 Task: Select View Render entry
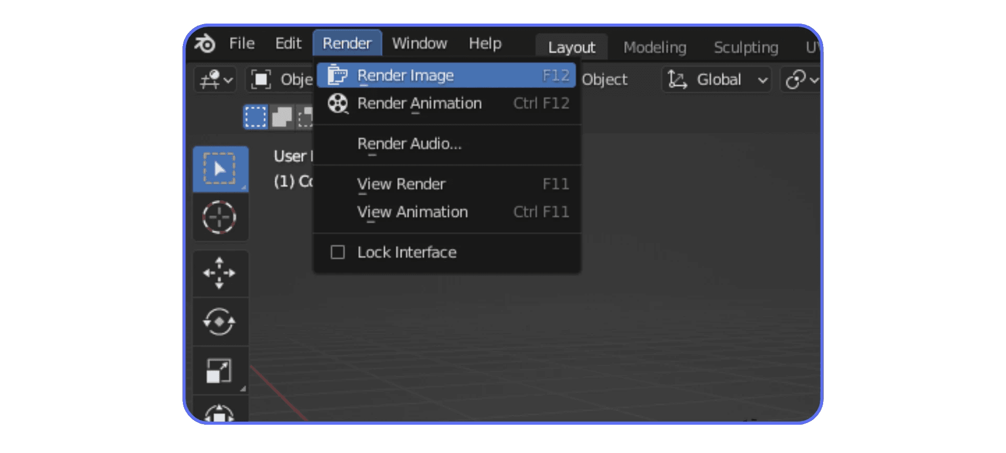tap(446, 184)
